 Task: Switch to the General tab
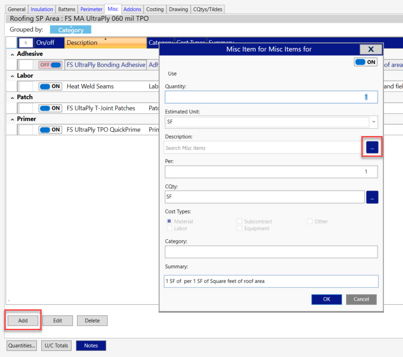pos(16,9)
